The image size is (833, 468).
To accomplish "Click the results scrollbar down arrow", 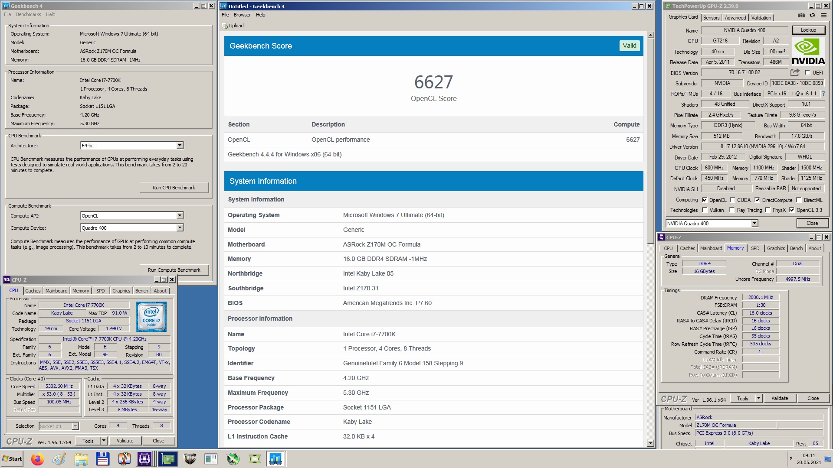I will pos(650,443).
